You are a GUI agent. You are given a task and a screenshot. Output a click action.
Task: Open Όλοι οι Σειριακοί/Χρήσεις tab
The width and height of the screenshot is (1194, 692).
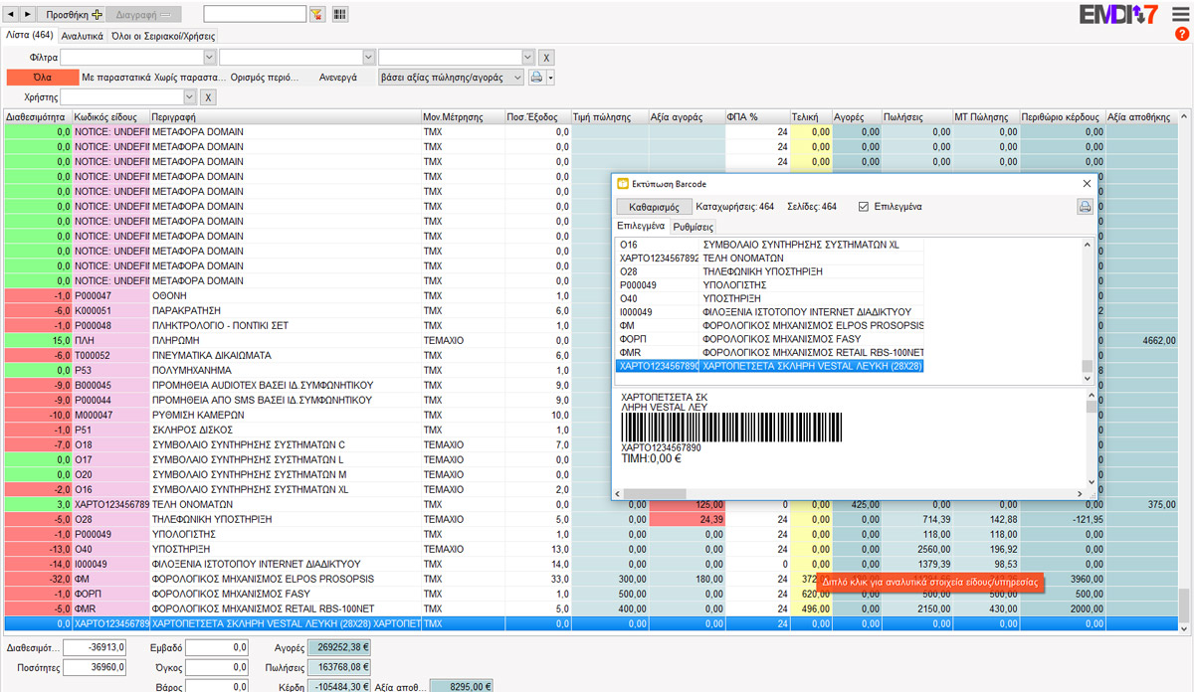[162, 36]
